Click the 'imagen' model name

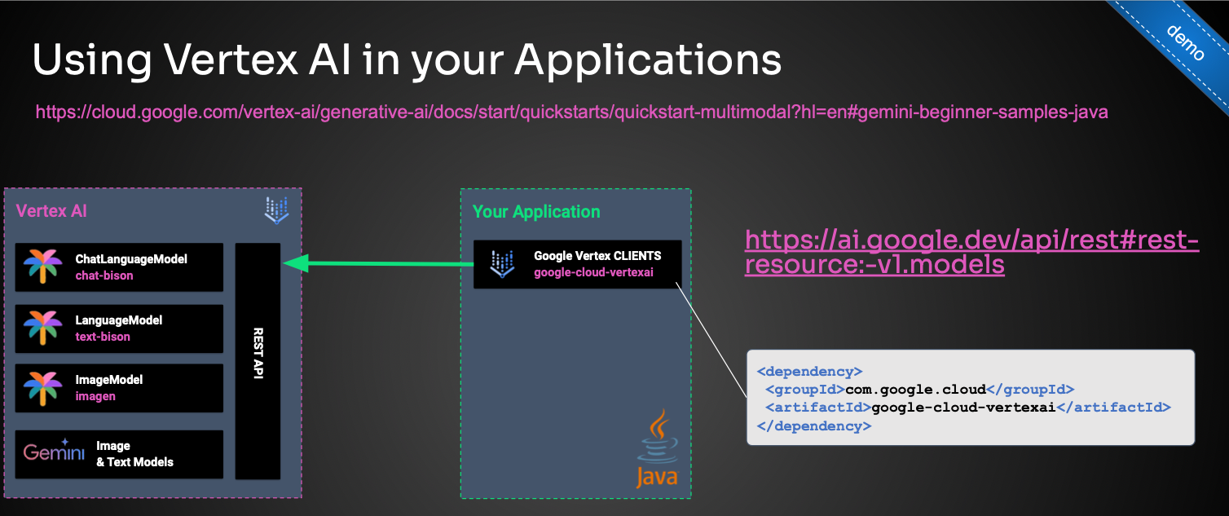[x=95, y=396]
